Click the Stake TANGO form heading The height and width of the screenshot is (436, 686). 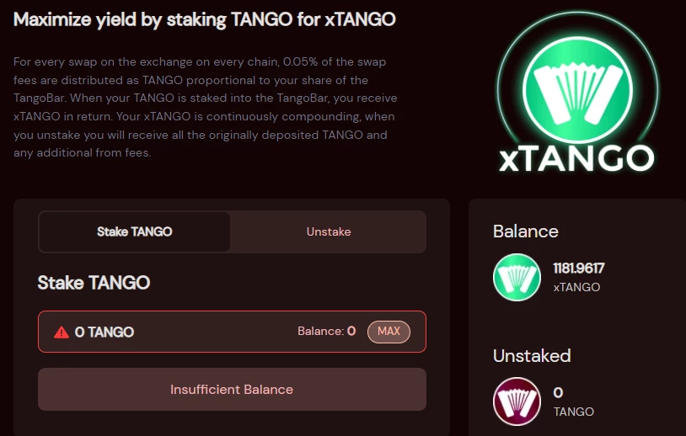tap(94, 283)
